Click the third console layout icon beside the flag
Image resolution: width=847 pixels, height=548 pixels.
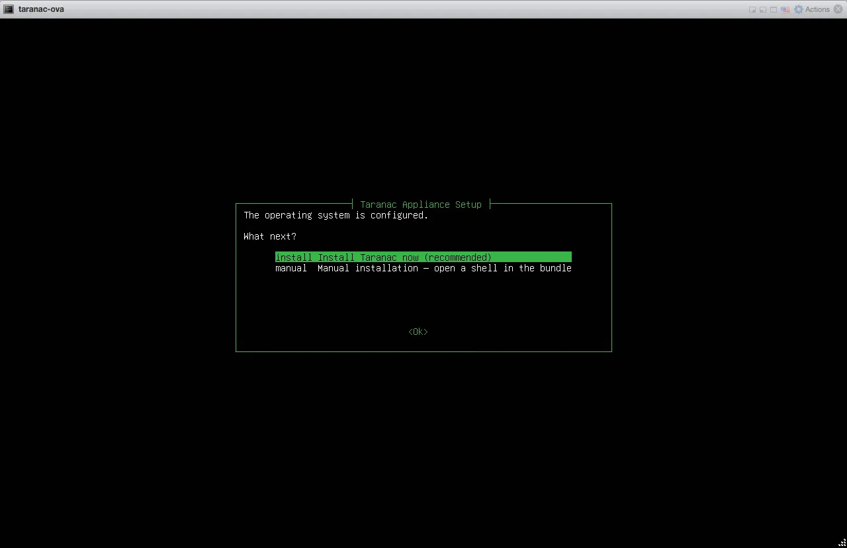pos(774,9)
